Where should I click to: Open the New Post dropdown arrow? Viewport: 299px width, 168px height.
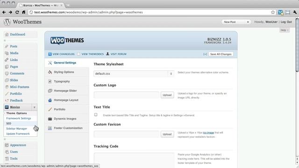click(x=248, y=22)
